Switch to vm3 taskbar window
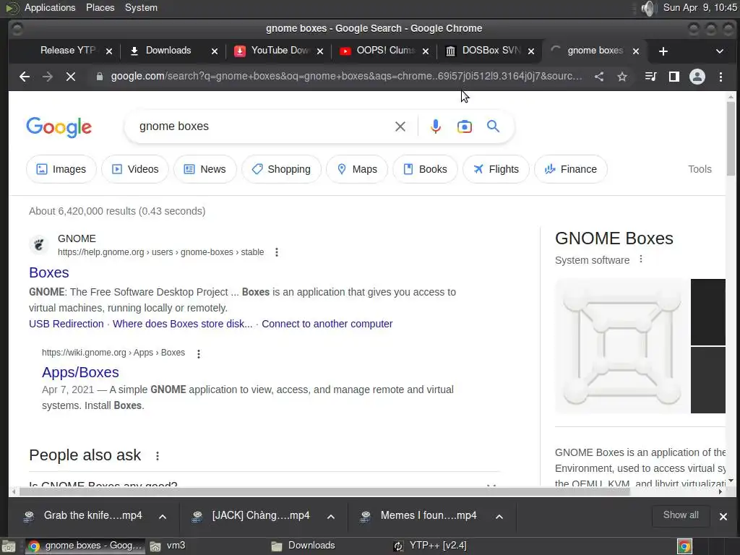The image size is (740, 555). [168, 546]
